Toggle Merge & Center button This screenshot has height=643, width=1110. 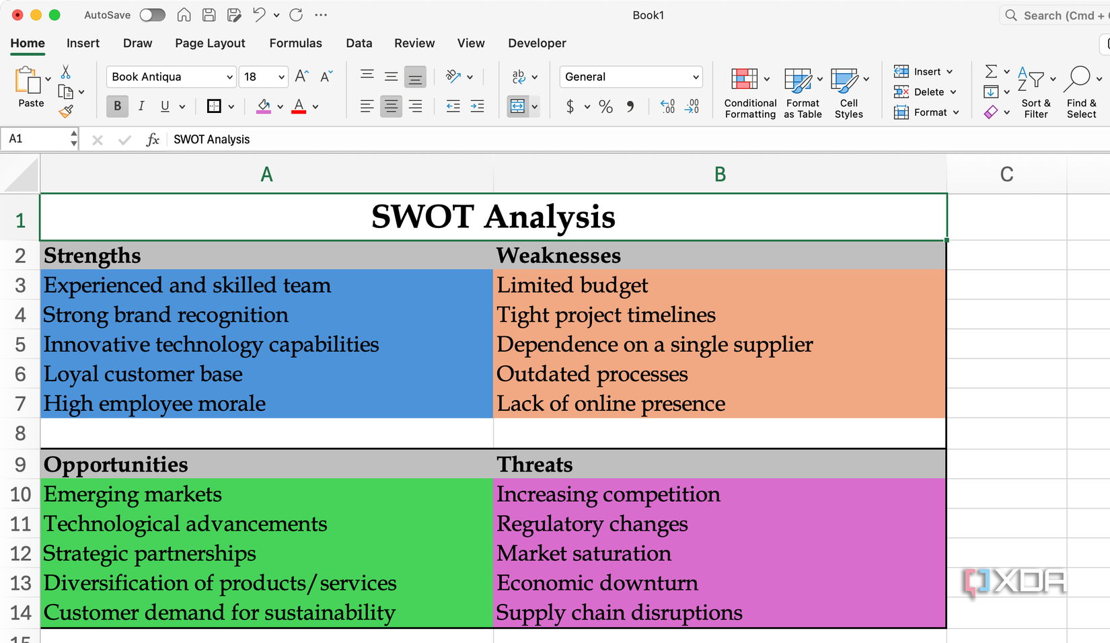(517, 106)
